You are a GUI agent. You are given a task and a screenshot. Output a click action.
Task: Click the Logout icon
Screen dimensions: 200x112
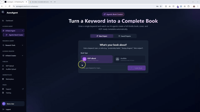[x=3, y=110]
